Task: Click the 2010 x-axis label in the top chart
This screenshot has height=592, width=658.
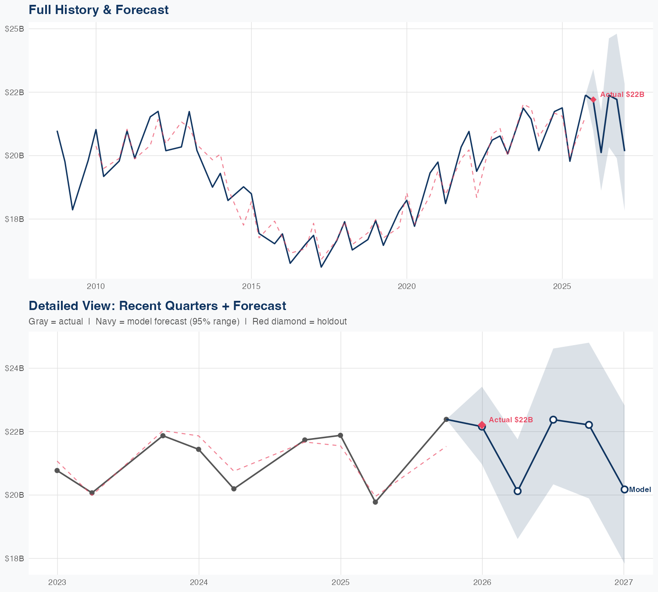Action: [x=96, y=287]
